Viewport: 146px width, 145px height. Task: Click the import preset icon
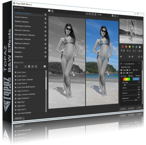(32, 66)
